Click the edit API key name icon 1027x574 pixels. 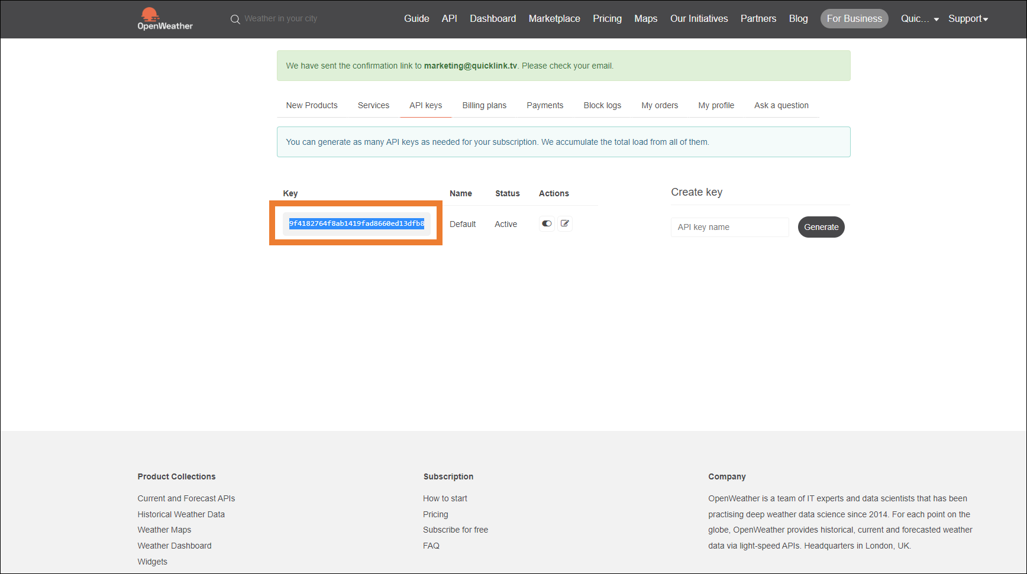click(x=565, y=223)
